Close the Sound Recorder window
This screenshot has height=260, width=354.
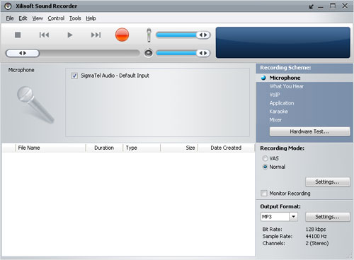tap(345, 6)
